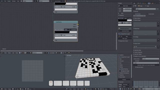Click the remove color stop minus icon on ColorRamp
Image resolution: width=160 pixels, height=90 pixels.
58,29
